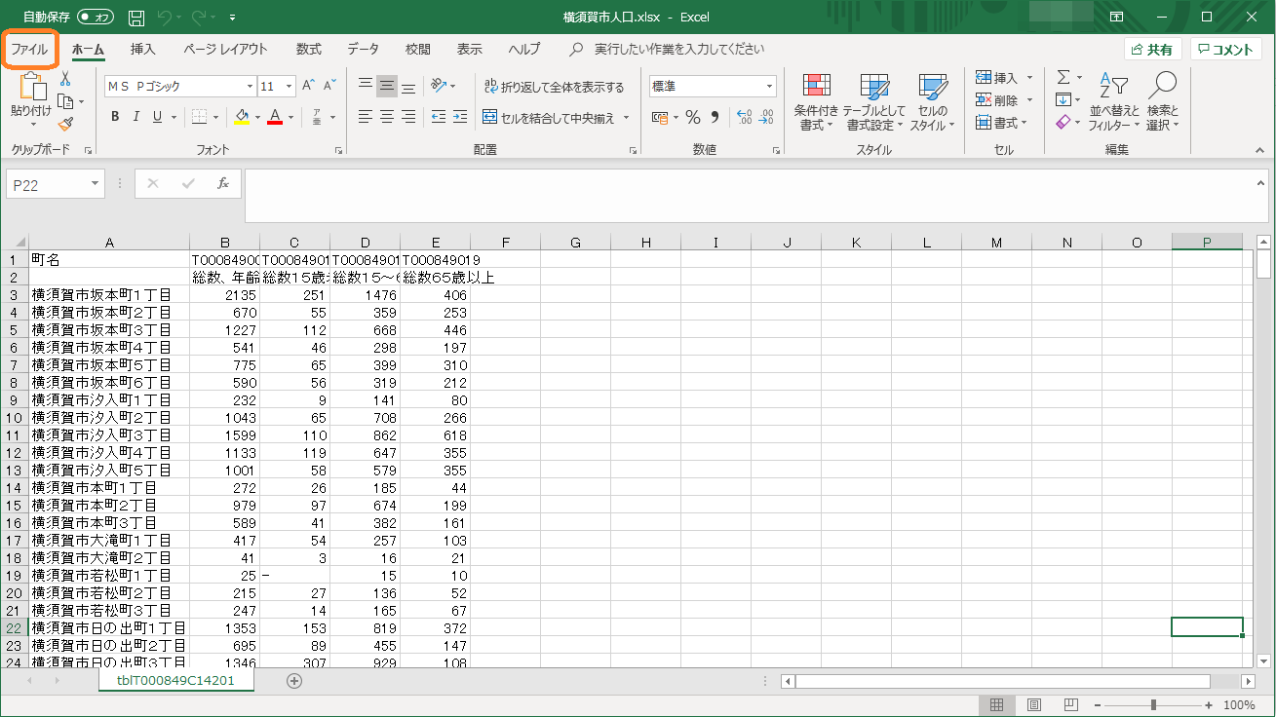The width and height of the screenshot is (1276, 717).
Task: Apply center text alignment
Action: (x=387, y=117)
